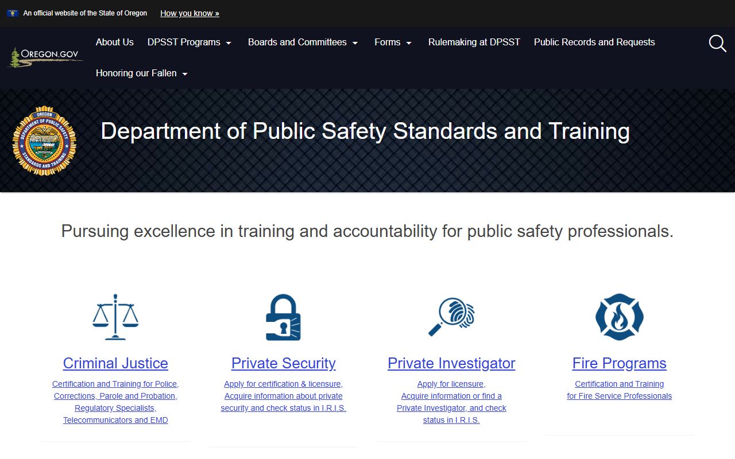Click the Criminal Justice scales icon
Viewport: 735px width, 459px height.
click(115, 317)
